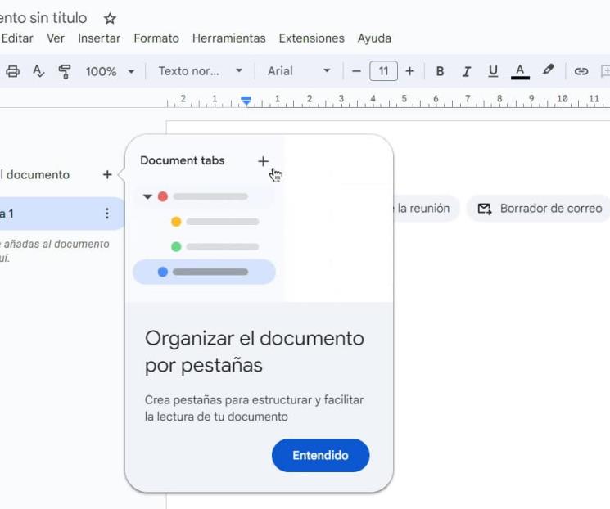Open options for tab 1

[107, 213]
